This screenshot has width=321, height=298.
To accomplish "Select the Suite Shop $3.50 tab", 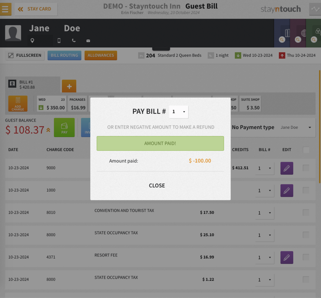I will (251, 104).
